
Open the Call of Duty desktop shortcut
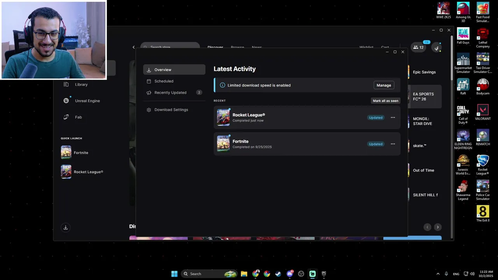(x=463, y=114)
